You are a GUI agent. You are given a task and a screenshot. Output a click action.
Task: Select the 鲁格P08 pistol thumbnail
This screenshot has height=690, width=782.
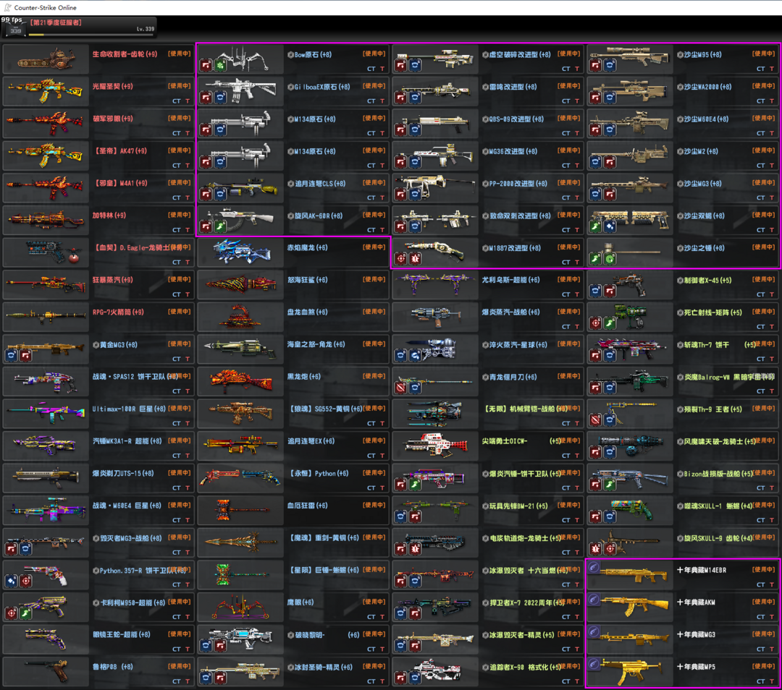tap(46, 672)
